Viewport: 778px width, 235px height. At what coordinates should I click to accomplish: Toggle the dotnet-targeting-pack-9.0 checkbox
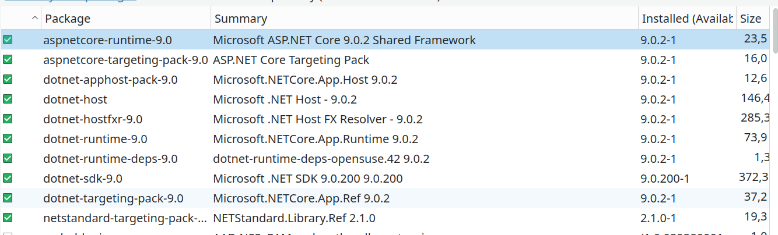click(8, 198)
